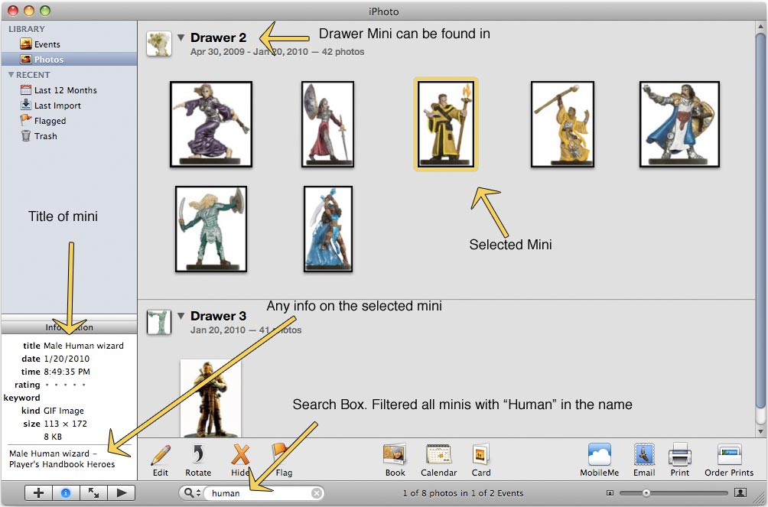The width and height of the screenshot is (768, 507).
Task: Collapse the Drawer 3 event
Action: click(181, 316)
